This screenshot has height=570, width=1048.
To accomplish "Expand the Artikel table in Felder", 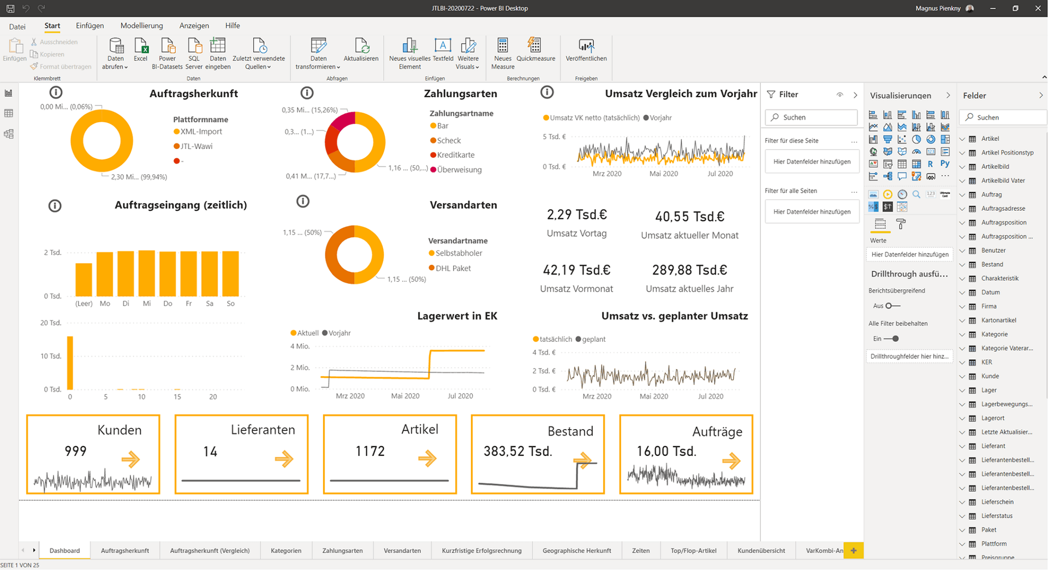I will [x=962, y=139].
